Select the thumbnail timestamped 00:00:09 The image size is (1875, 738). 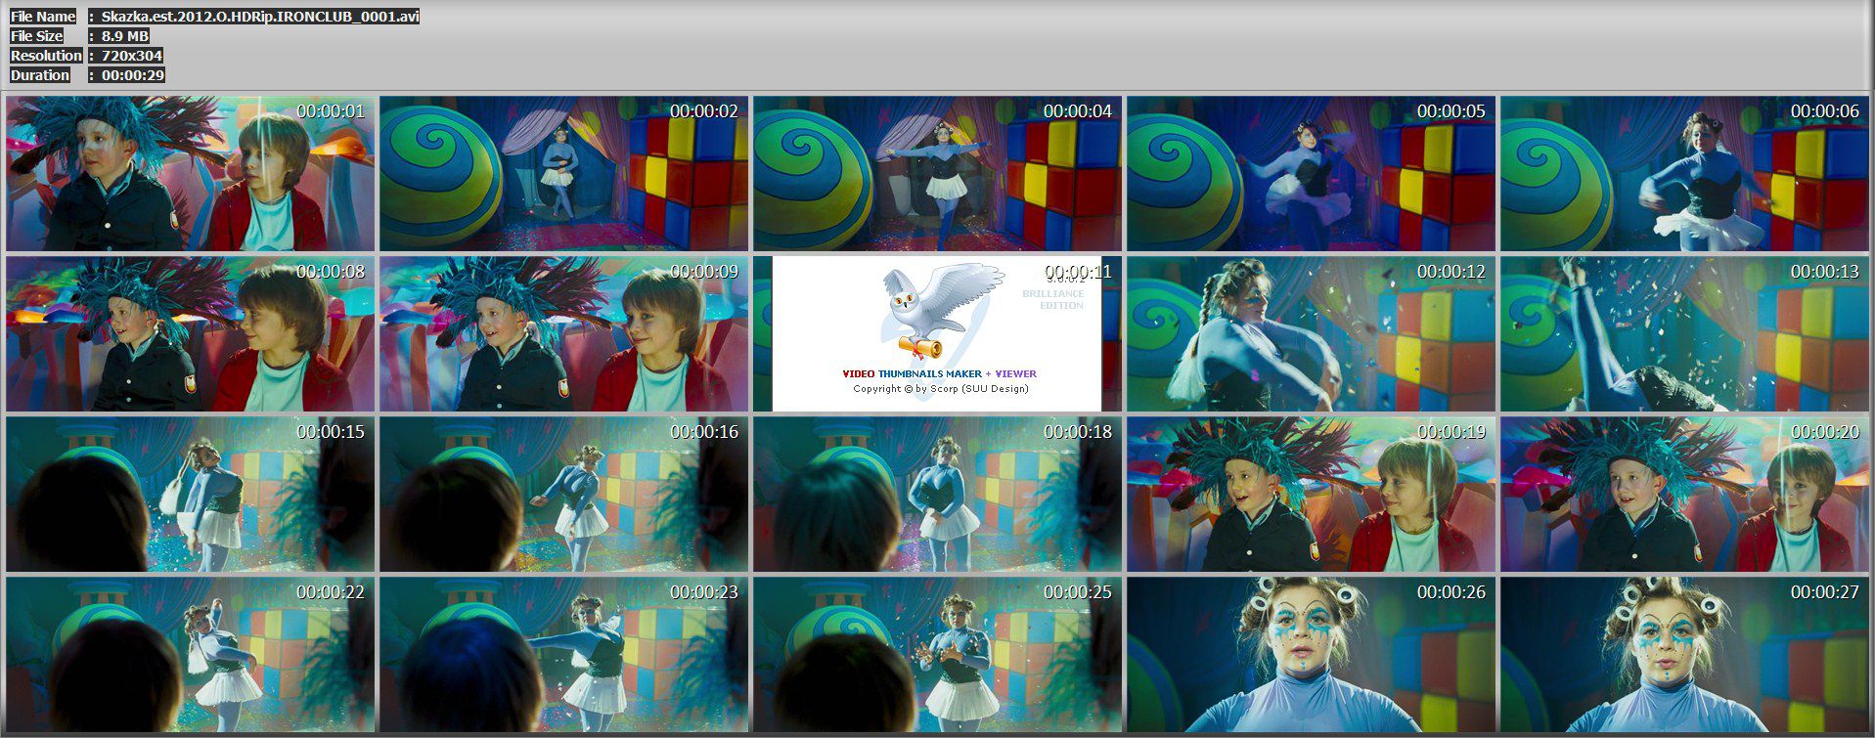coord(564,333)
